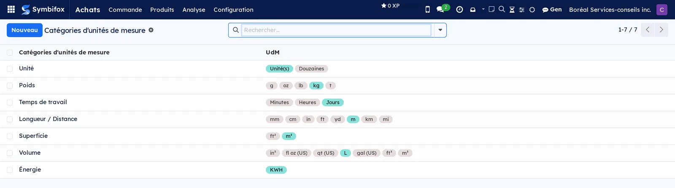This screenshot has height=188, width=675.
Task: Click the 1-7 / 7 pager counter
Action: (x=627, y=30)
